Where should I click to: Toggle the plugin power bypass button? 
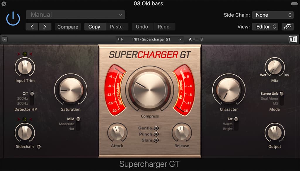[13, 19]
